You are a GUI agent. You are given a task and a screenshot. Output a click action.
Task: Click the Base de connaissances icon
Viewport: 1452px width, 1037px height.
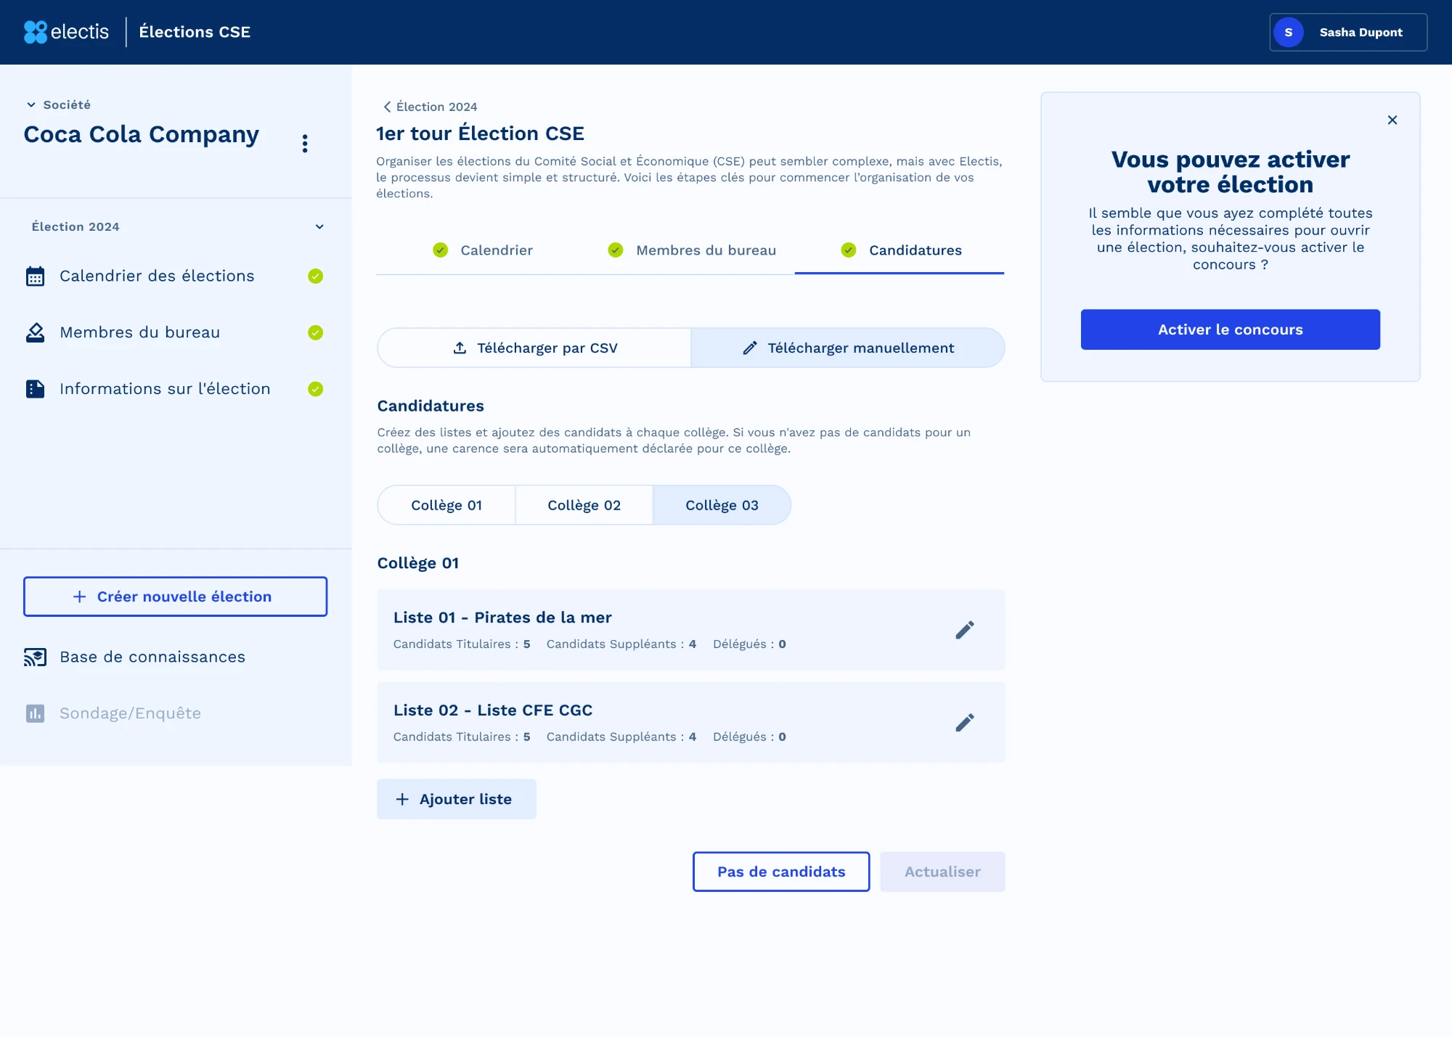(x=35, y=657)
